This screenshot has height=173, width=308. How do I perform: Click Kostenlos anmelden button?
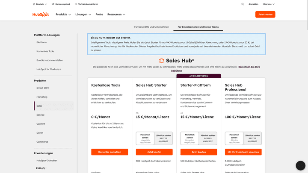pos(110,152)
